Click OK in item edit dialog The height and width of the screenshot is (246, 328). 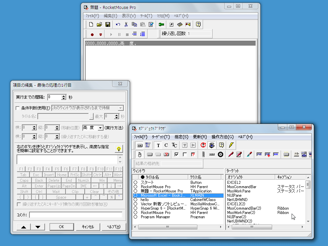click(61, 227)
